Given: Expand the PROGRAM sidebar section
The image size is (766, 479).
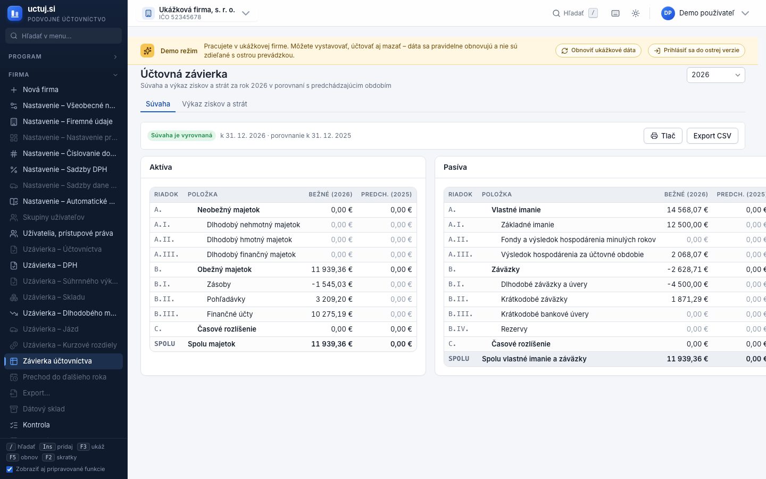Looking at the screenshot, I should (x=63, y=56).
